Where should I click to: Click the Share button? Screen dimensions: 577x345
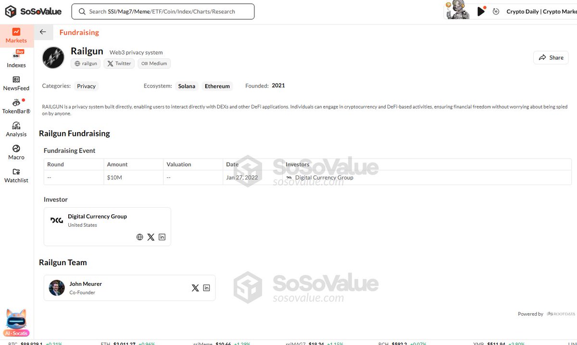pos(551,57)
